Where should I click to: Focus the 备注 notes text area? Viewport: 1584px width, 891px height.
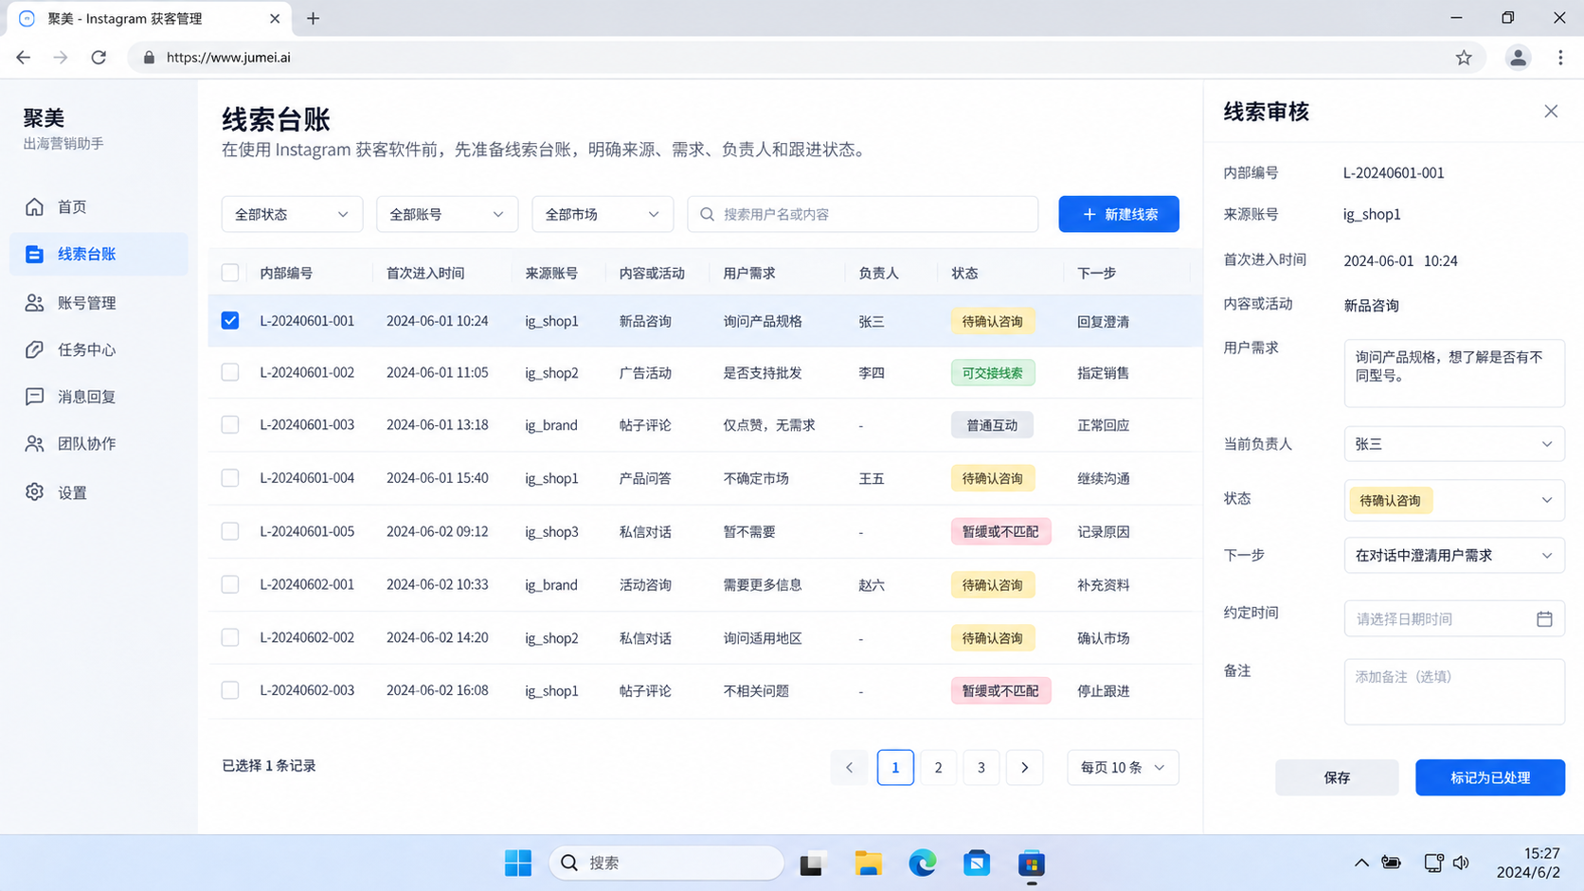[1454, 692]
